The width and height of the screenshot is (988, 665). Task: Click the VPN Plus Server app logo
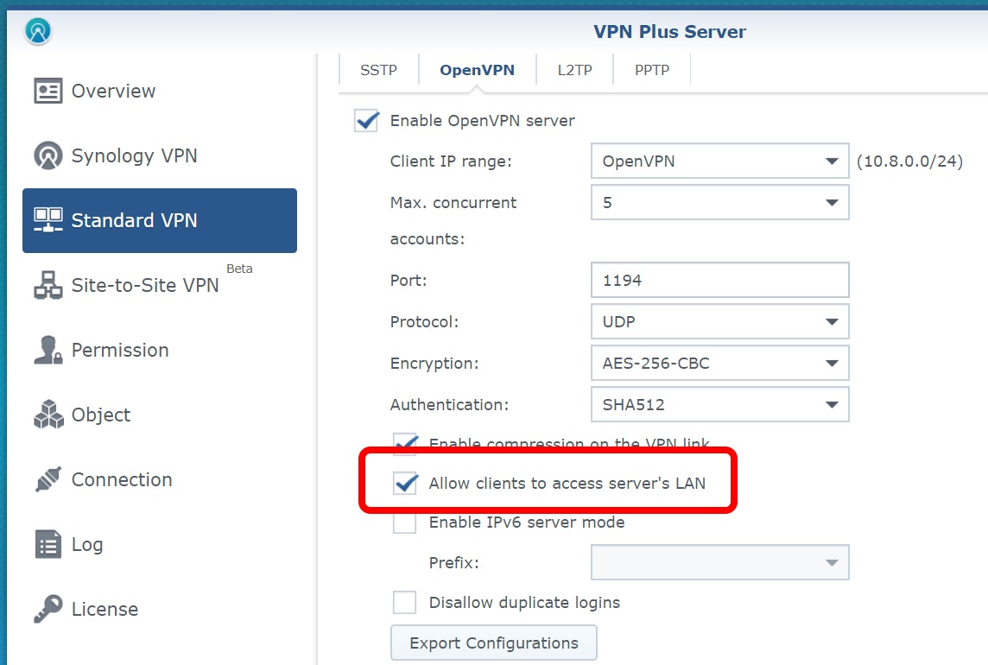click(x=38, y=31)
